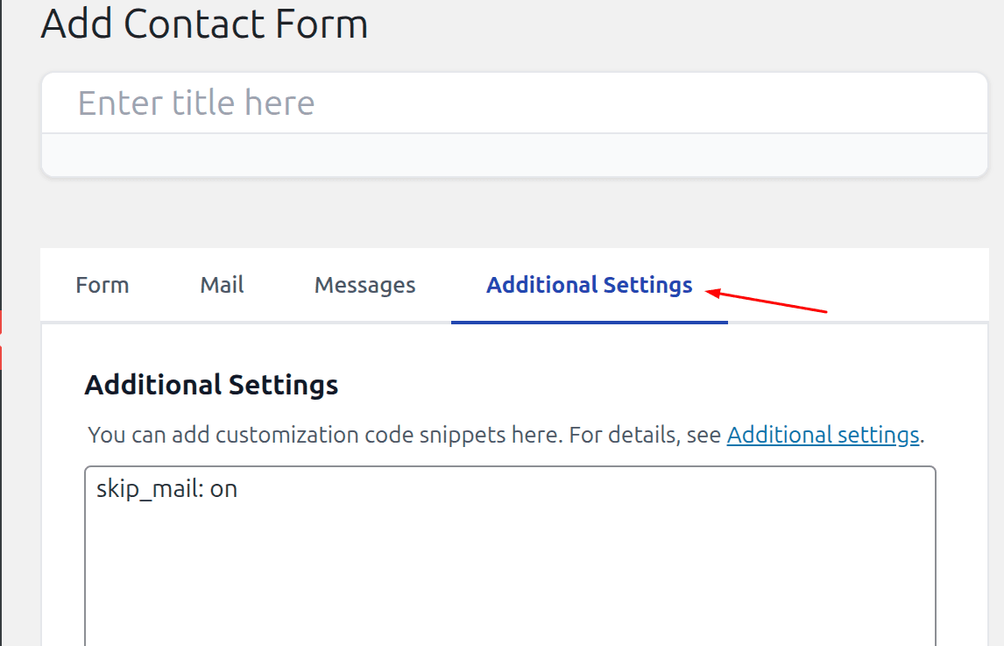
Task: Focus the title input to name the form
Action: coord(350,102)
